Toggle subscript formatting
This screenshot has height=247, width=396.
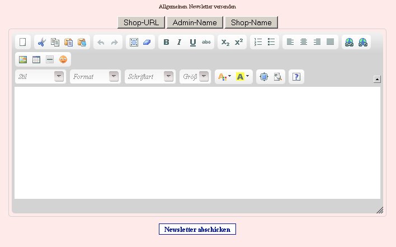pyautogui.click(x=225, y=42)
